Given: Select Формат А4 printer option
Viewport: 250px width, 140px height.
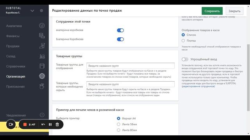Looking at the screenshot, I should 118,118.
